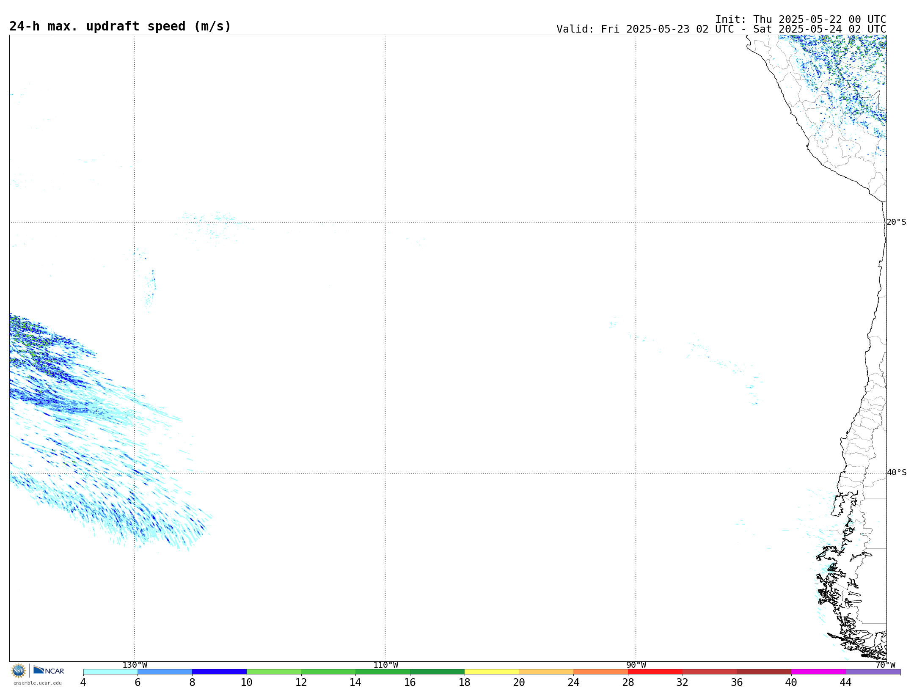Select the light green 10-12 color swatch
This screenshot has width=914, height=688.
pyautogui.click(x=274, y=672)
